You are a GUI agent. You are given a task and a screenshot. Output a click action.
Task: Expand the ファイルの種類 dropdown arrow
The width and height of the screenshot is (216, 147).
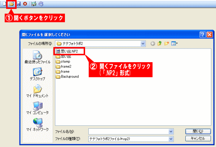[171, 139]
